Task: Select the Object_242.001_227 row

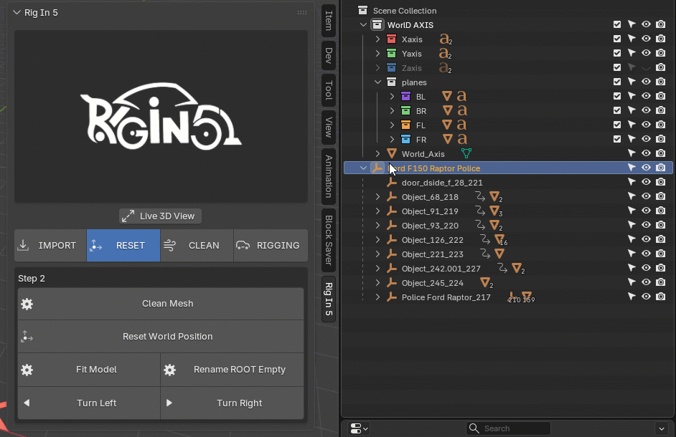Action: (x=508, y=269)
